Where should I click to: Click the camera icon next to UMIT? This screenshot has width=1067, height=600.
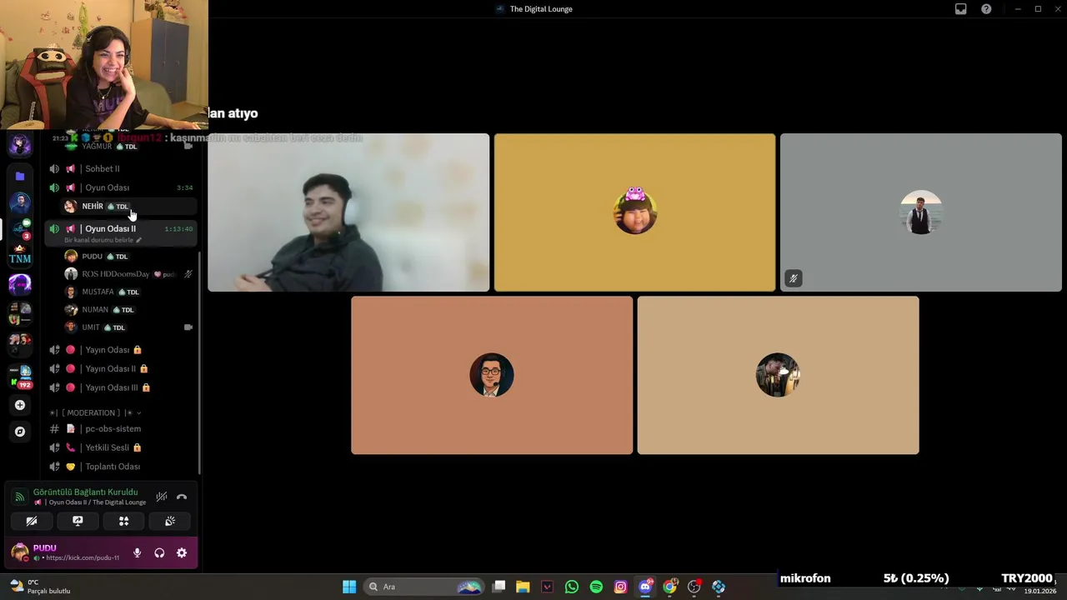pyautogui.click(x=188, y=327)
